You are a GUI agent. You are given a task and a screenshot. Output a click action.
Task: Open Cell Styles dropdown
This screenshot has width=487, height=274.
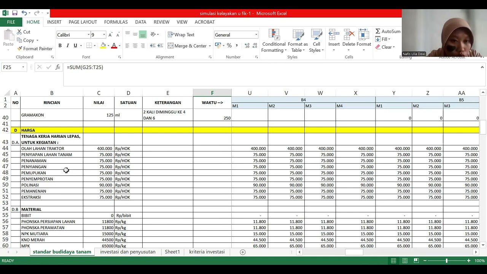click(x=317, y=41)
